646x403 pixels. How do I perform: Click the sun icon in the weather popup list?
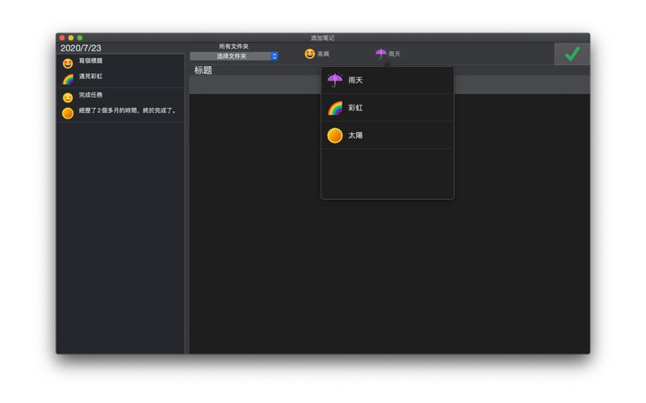tap(334, 135)
